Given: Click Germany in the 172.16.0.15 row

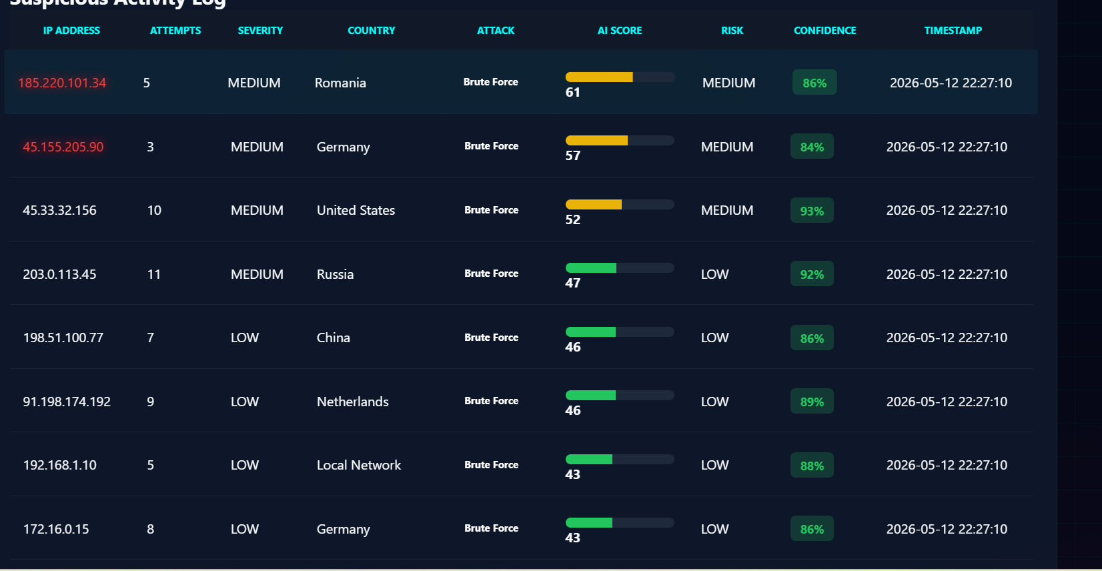Looking at the screenshot, I should point(343,529).
